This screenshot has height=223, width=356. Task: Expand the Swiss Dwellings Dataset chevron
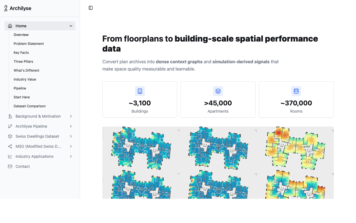tap(71, 136)
